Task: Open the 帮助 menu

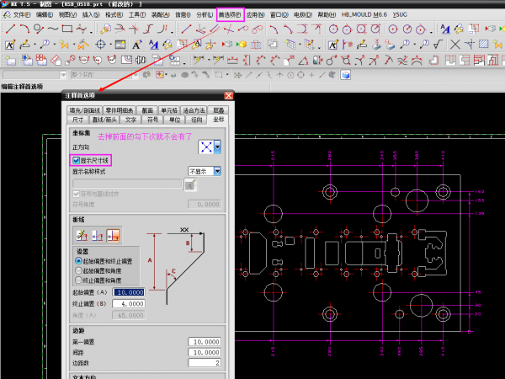Action: [327, 15]
